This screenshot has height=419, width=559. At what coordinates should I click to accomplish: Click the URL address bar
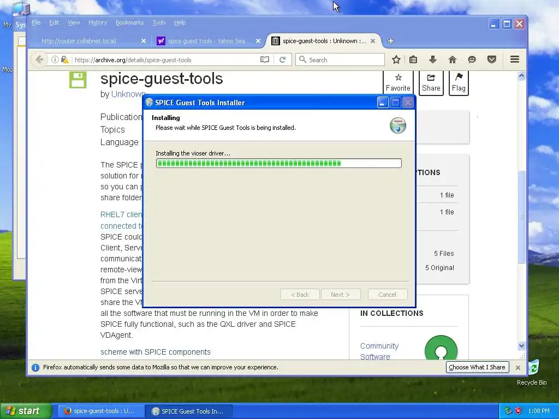pos(166,59)
